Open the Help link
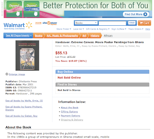Screen dimensions: 154x139 click(x=148, y=29)
